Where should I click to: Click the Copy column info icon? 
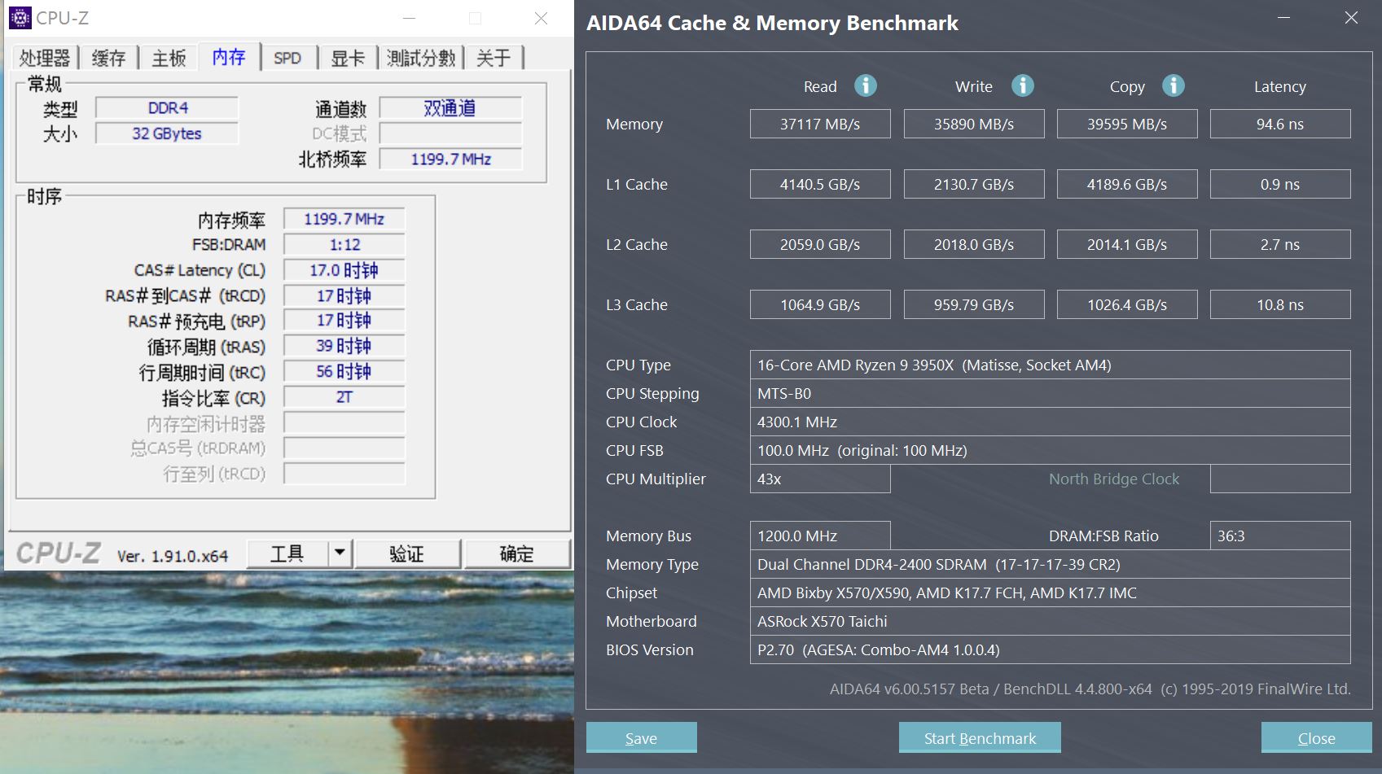click(x=1174, y=85)
